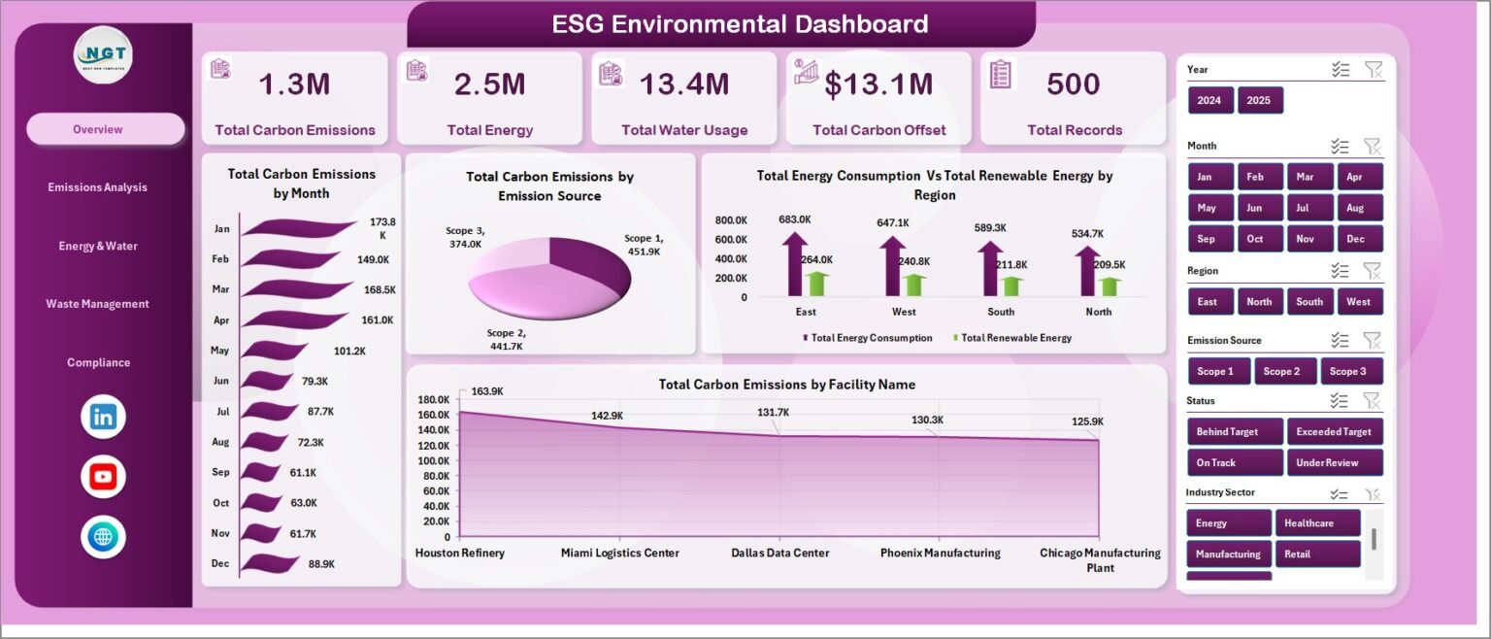Screen dimensions: 1491x639
Task: Clear filter icon for Month slicer
Action: tap(1373, 146)
